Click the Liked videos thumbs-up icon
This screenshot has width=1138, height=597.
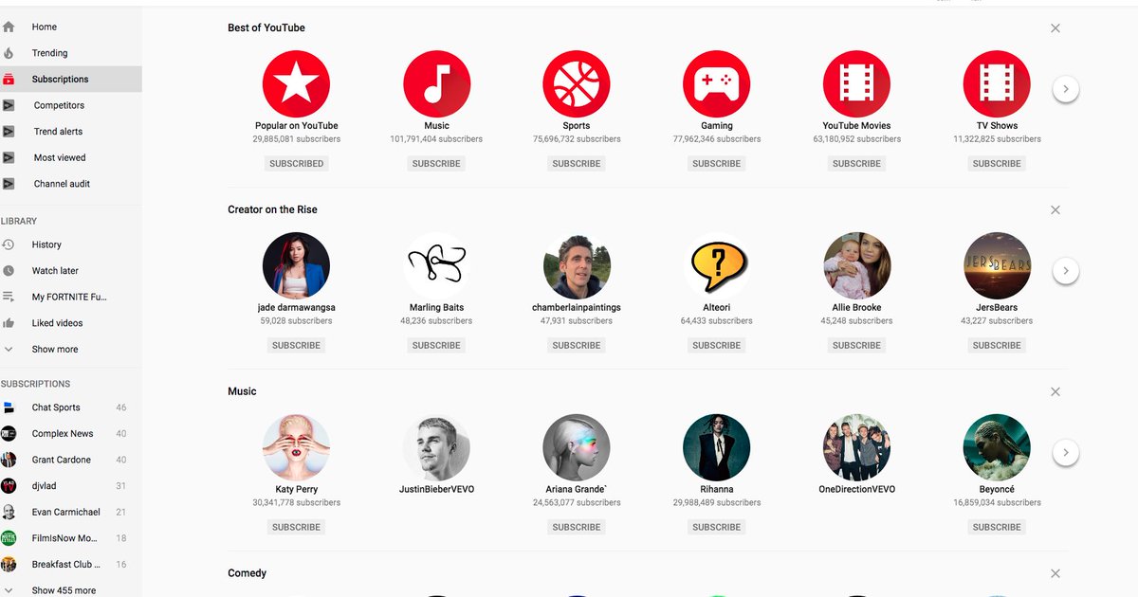pyautogui.click(x=9, y=323)
